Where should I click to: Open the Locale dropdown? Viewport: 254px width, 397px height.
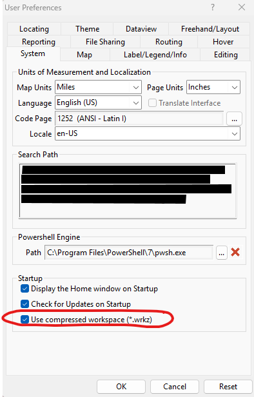(148, 133)
